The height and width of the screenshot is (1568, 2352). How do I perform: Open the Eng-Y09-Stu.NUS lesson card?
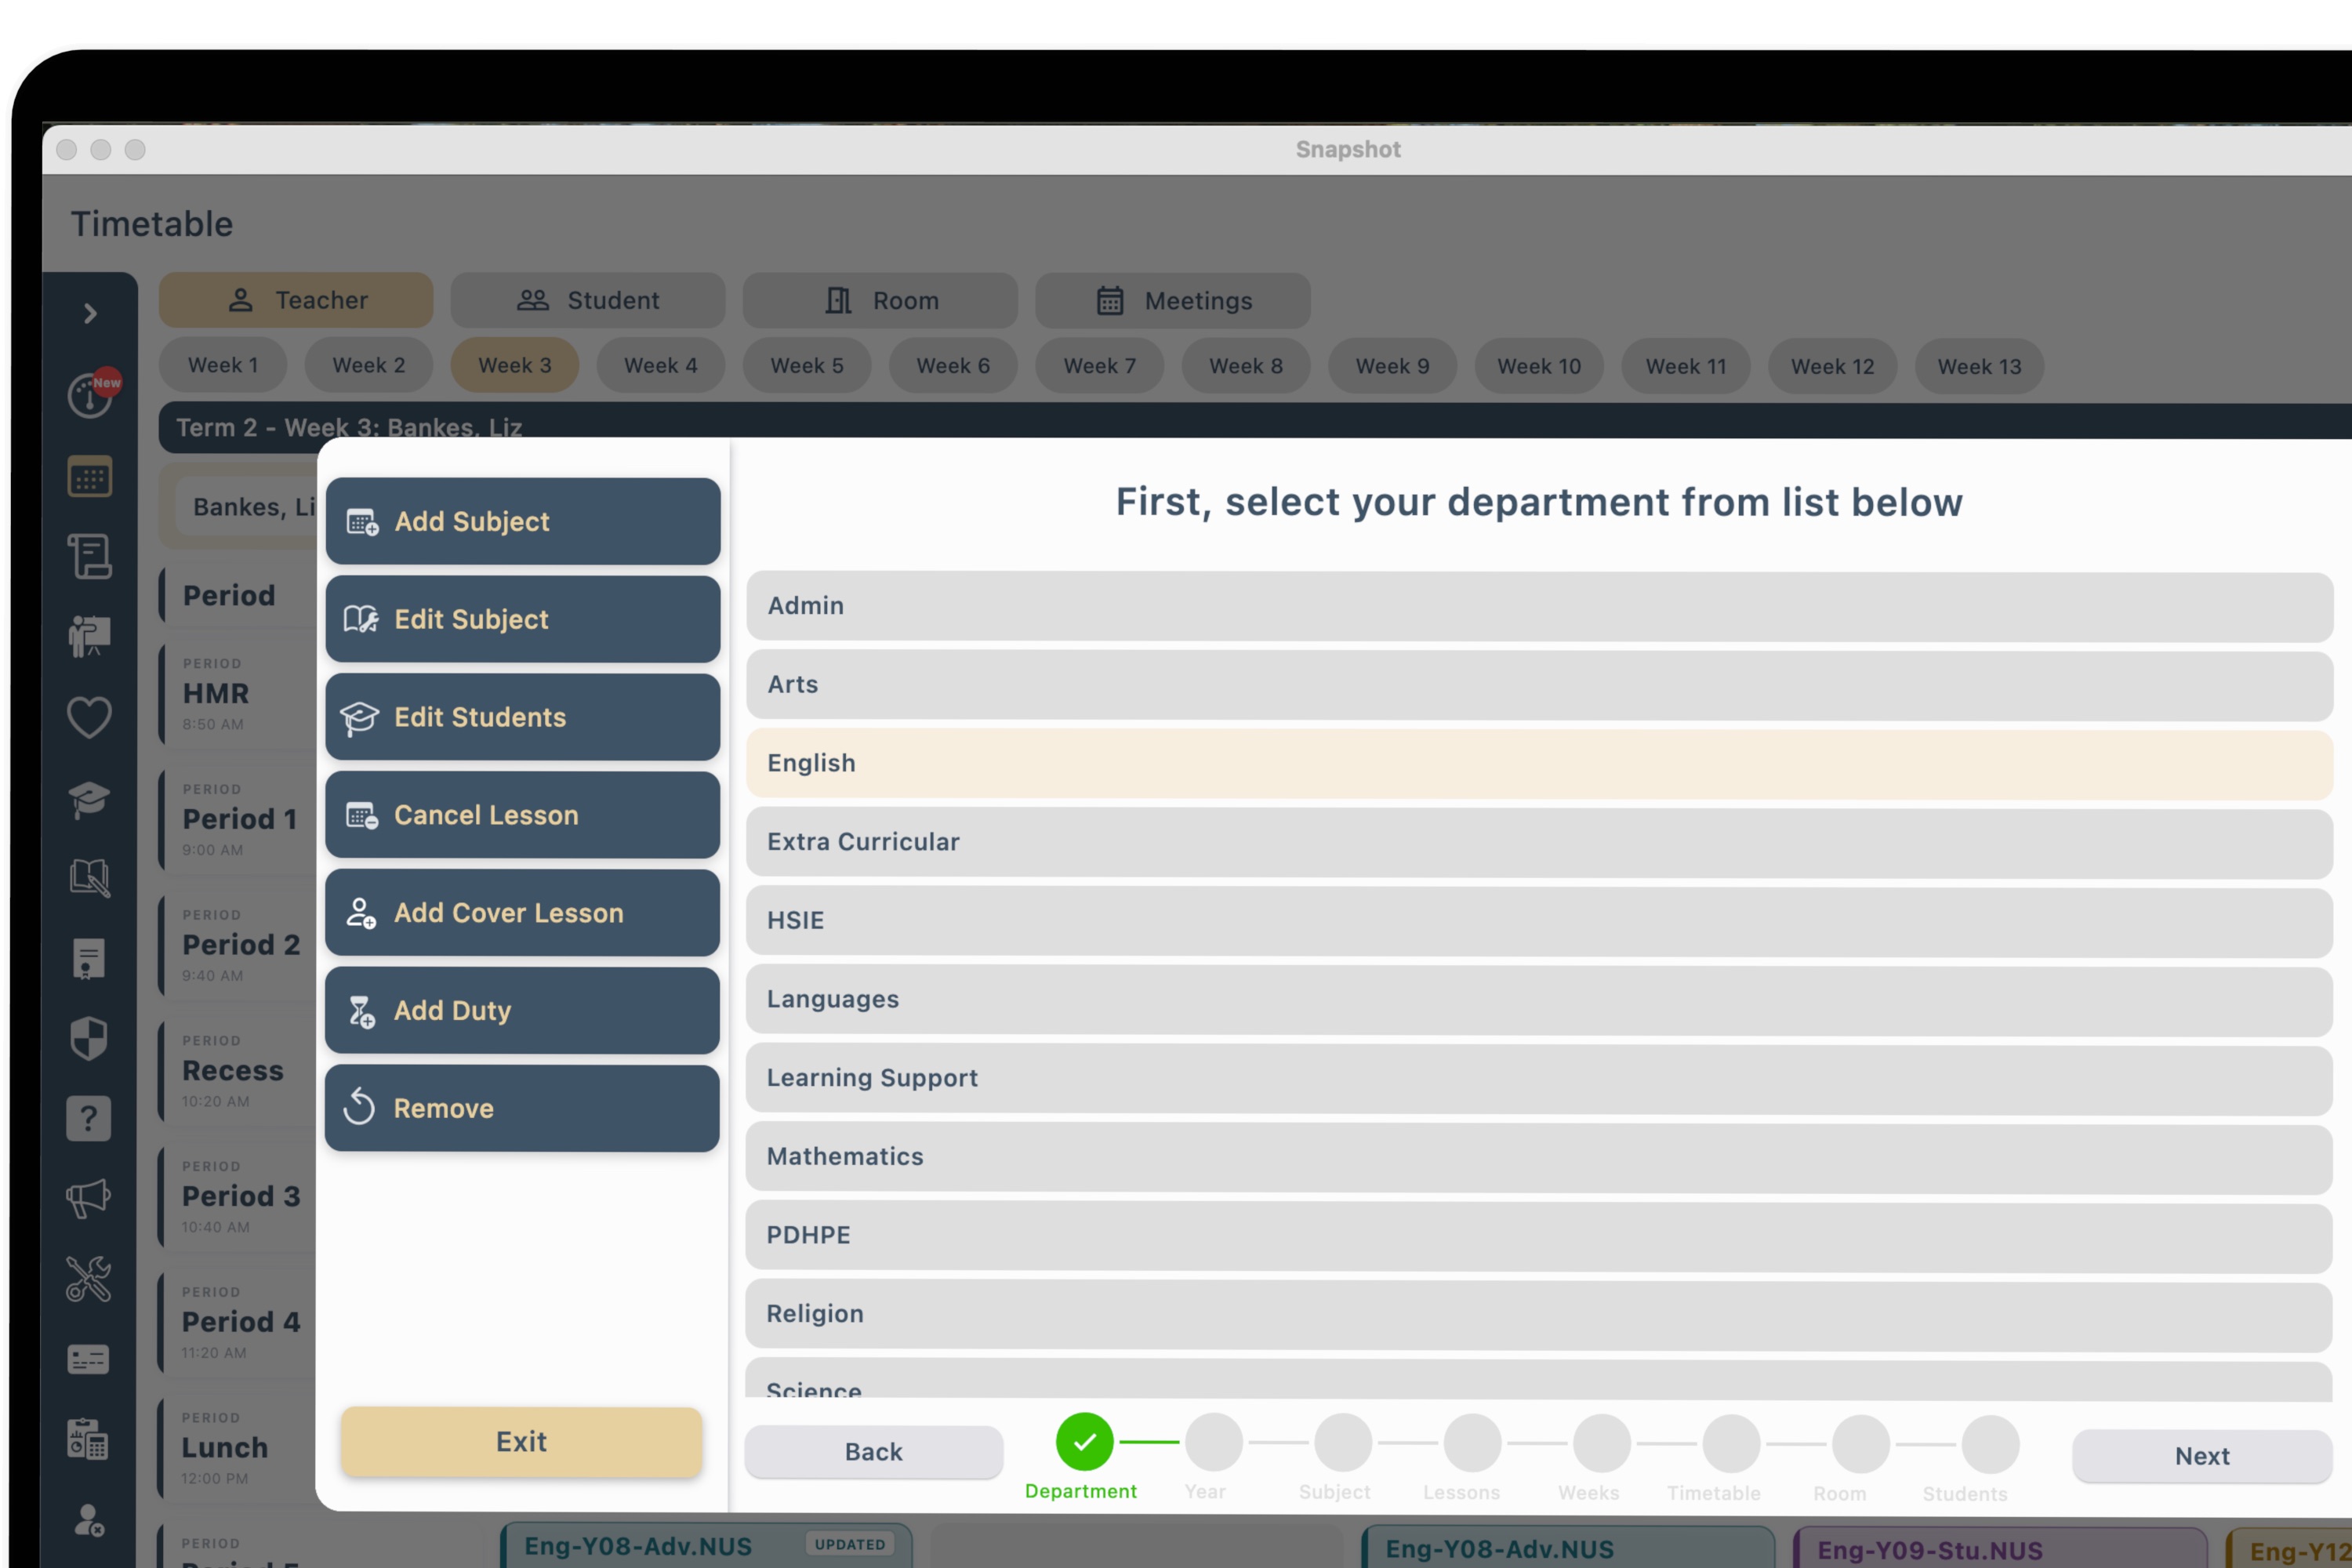pyautogui.click(x=2000, y=1548)
